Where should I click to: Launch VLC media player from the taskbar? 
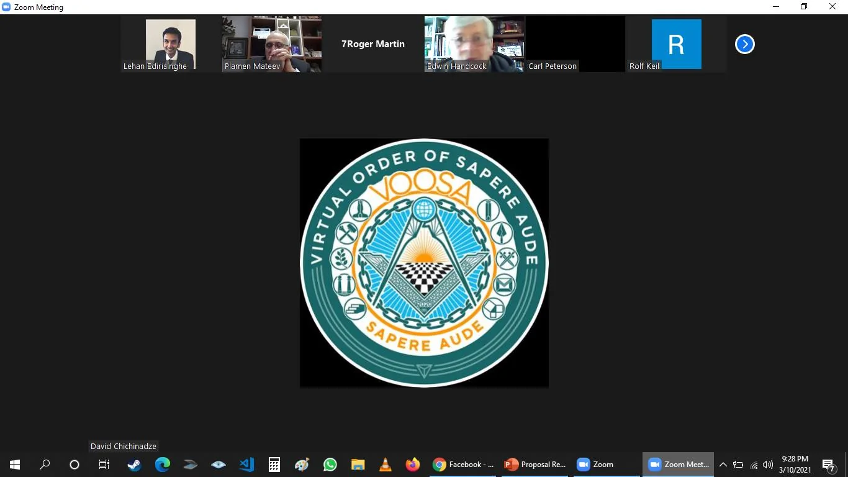click(x=385, y=465)
